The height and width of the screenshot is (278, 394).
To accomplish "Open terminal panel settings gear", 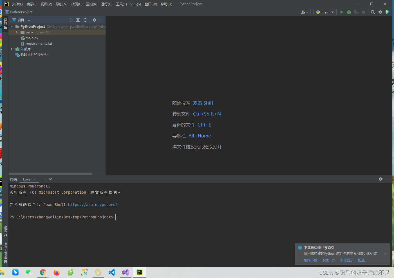I will pos(381,179).
